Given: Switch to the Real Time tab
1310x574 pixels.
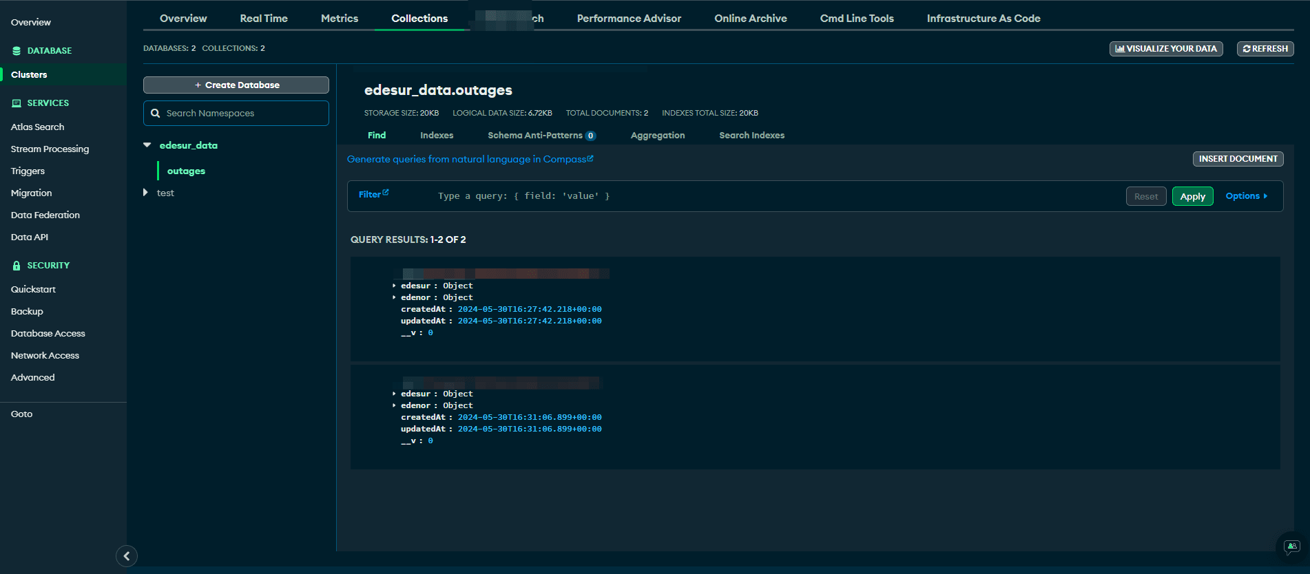Looking at the screenshot, I should 264,19.
